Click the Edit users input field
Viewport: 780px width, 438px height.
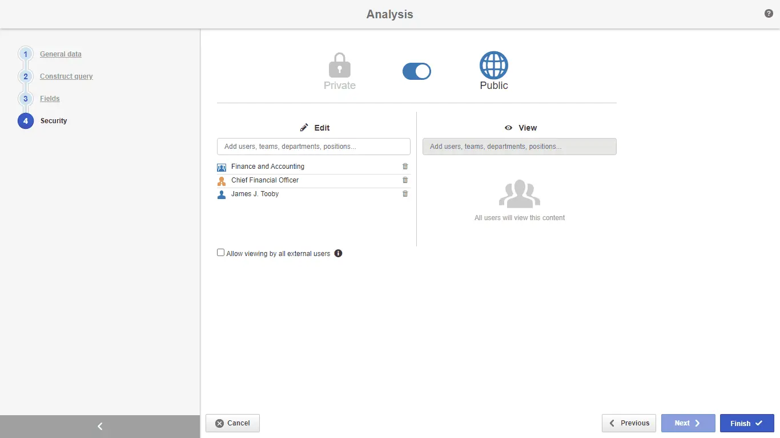tap(313, 147)
